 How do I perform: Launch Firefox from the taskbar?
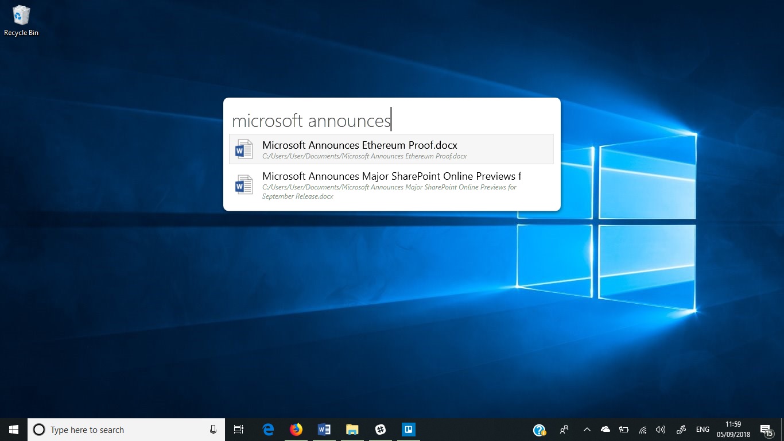click(x=296, y=429)
